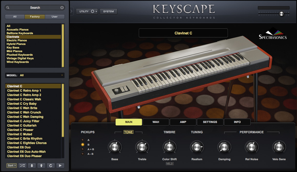Click the Rel Noise knob
297x172 pixels.
click(x=251, y=147)
